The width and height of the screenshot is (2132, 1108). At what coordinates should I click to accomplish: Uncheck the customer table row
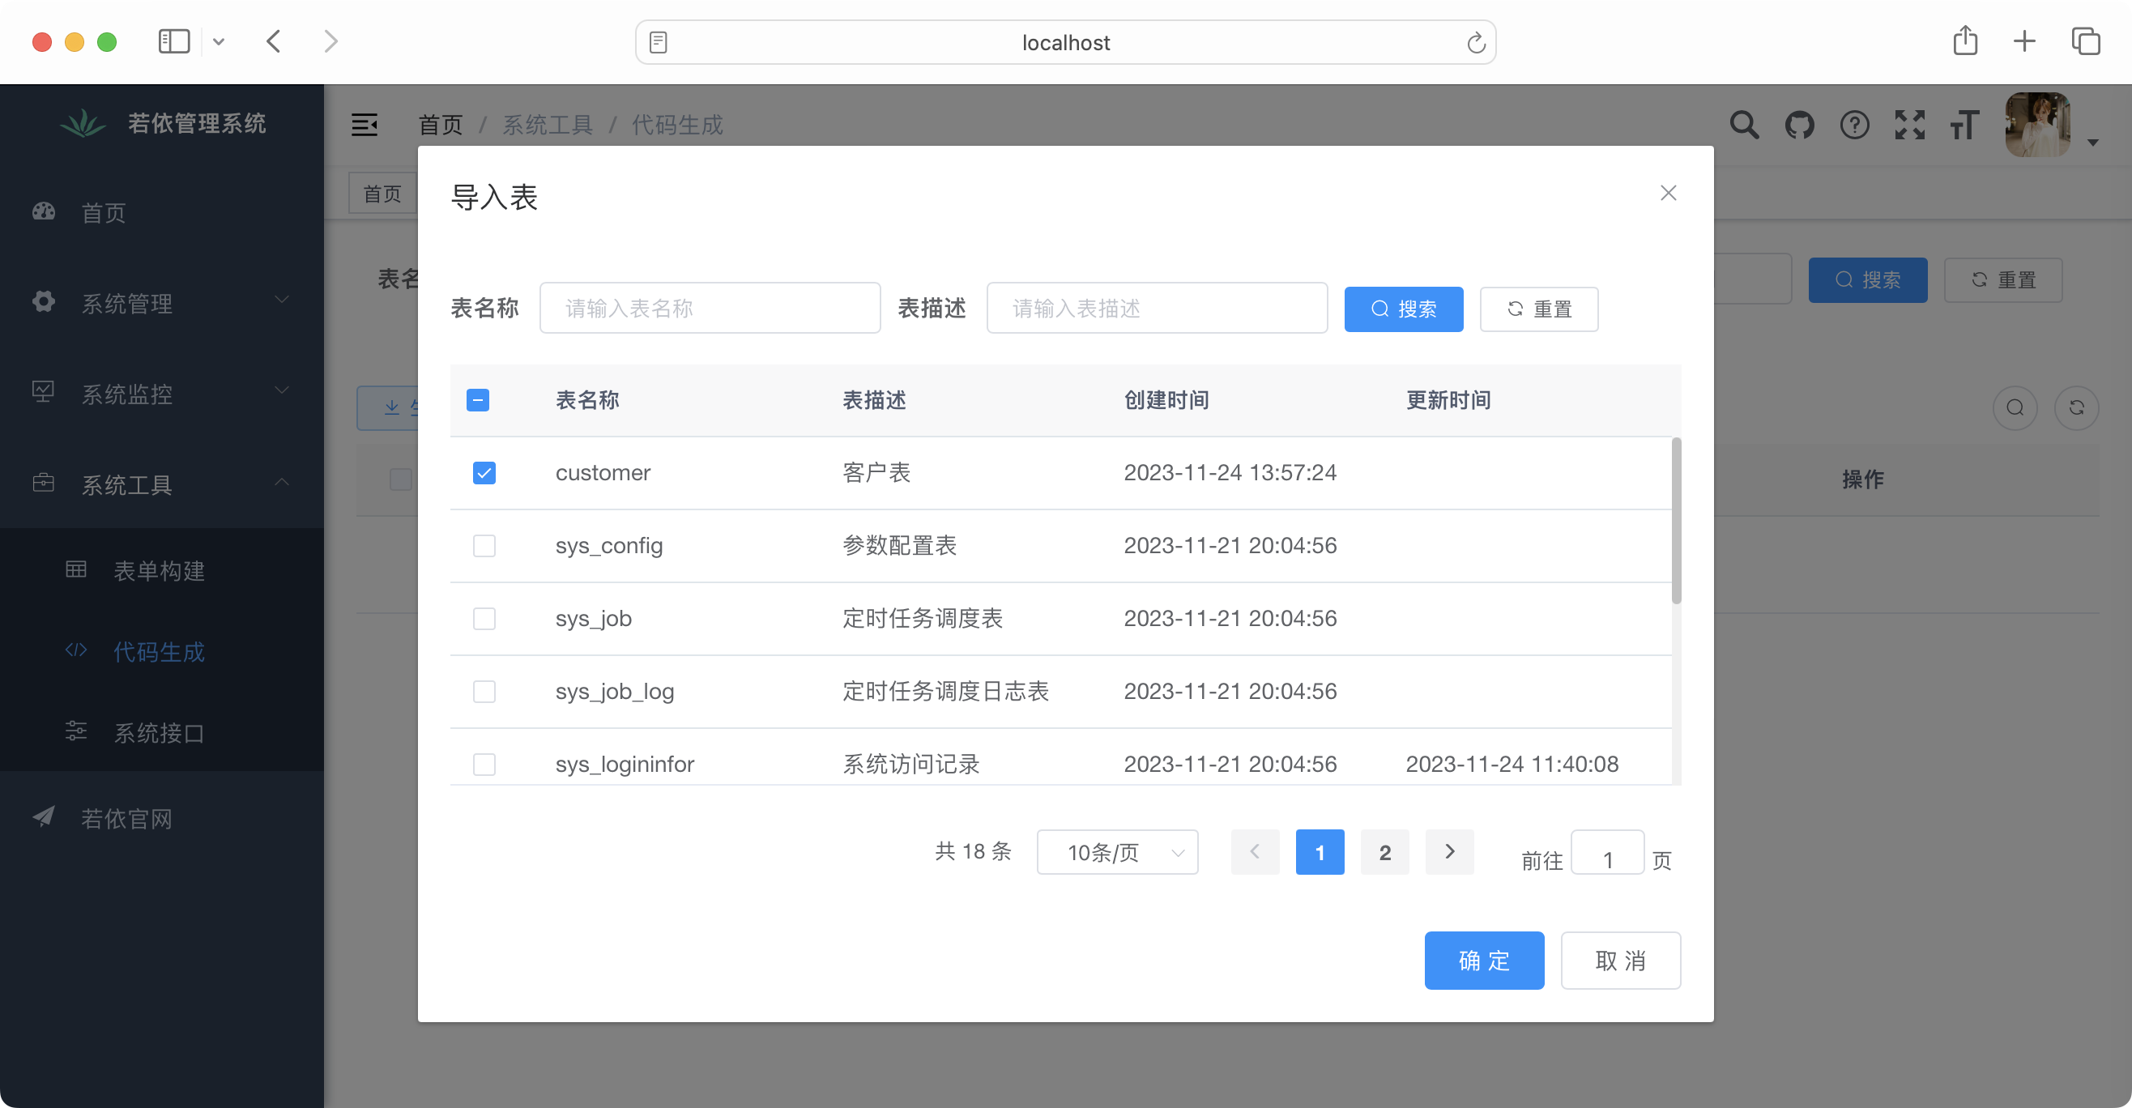pos(484,472)
